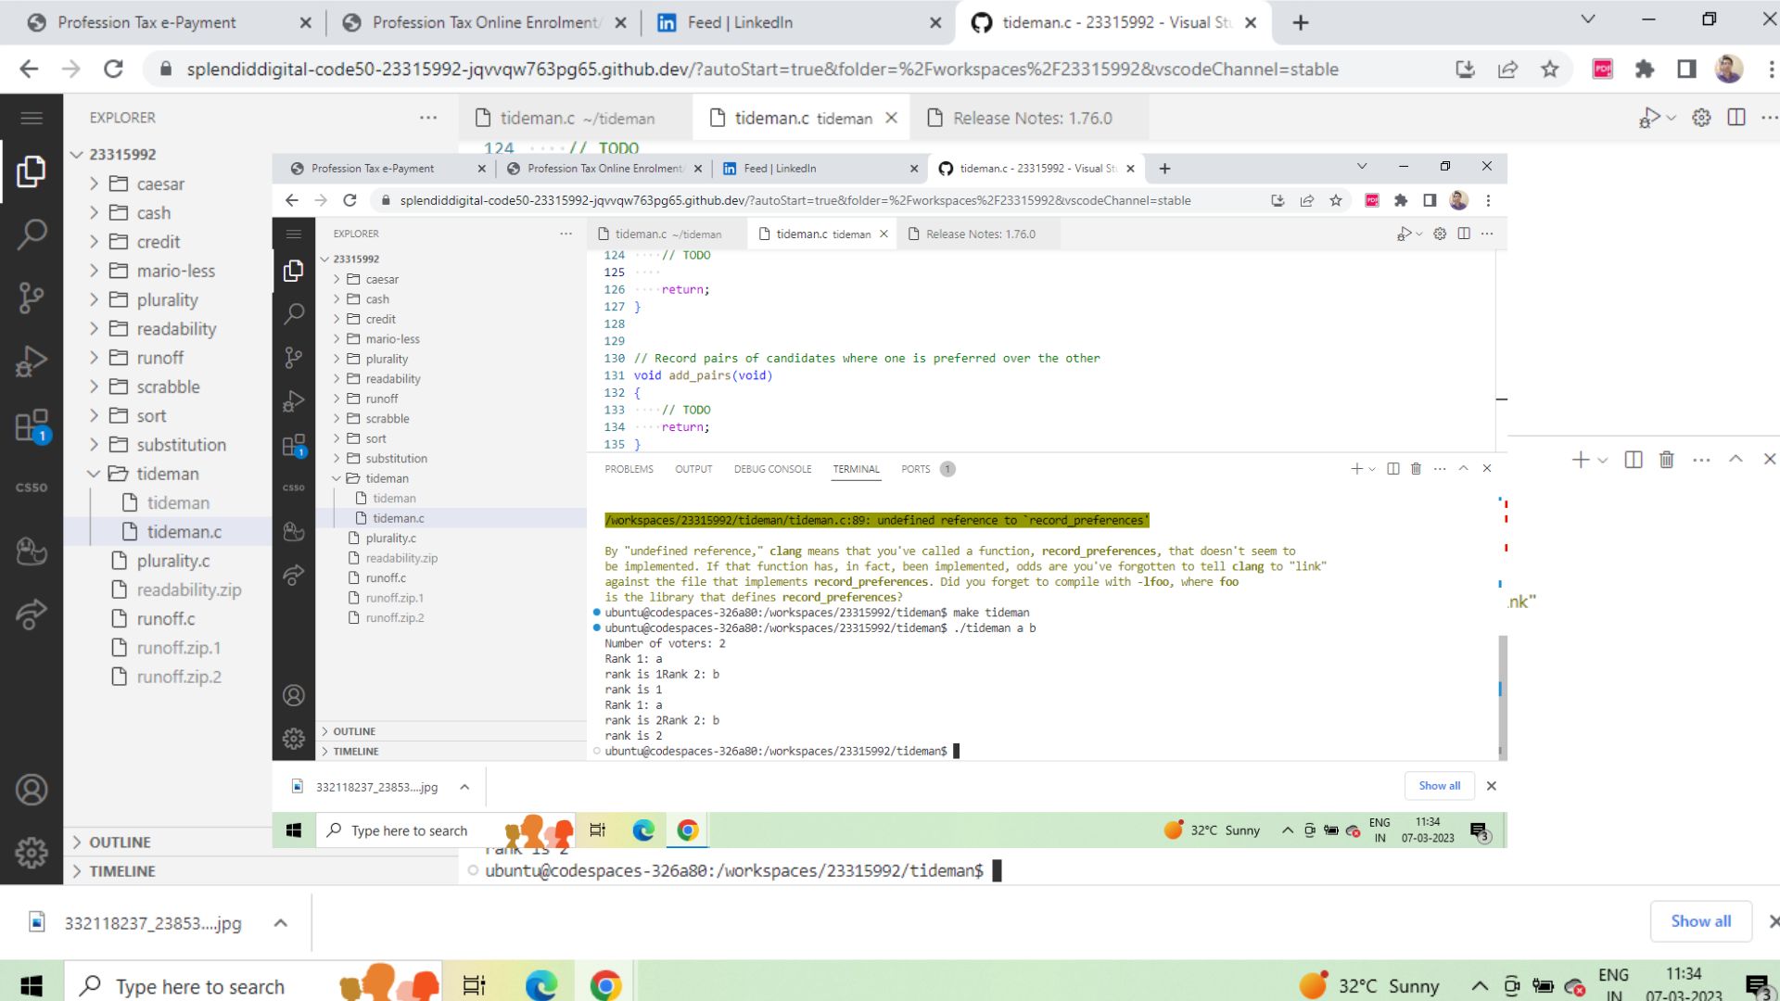Toggle the split editor layout button
Image resolution: width=1780 pixels, height=1001 pixels.
[x=1736, y=118]
